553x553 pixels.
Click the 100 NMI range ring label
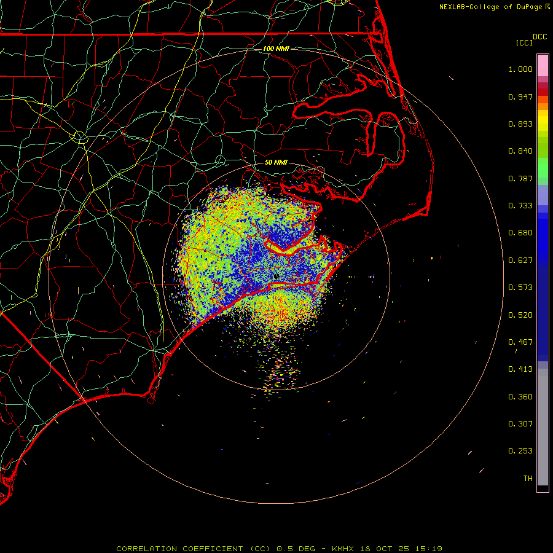click(276, 49)
